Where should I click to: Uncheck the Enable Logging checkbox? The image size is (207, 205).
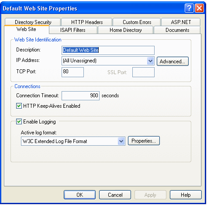pos(19,122)
